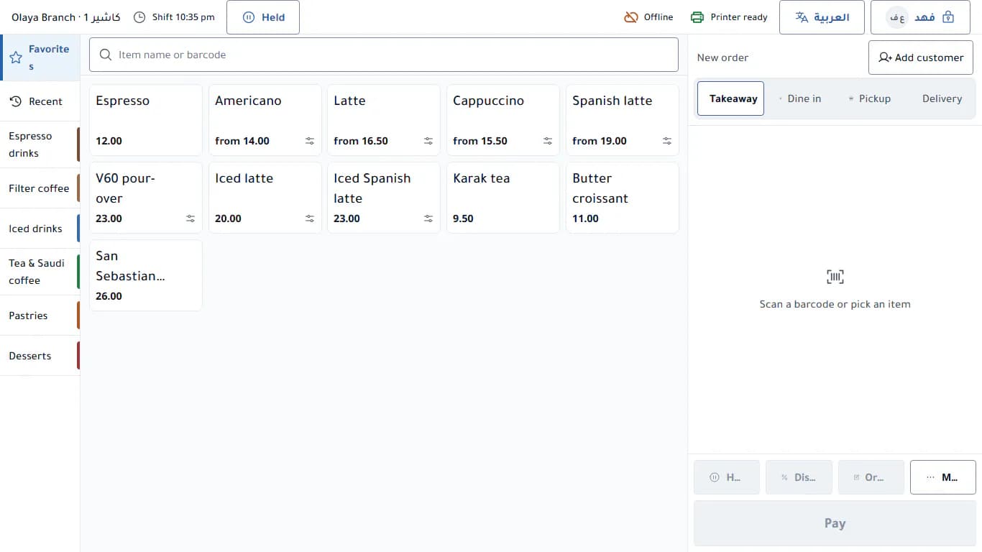This screenshot has height=552, width=982.
Task: Click the Hold order button beside Discount
Action: click(x=727, y=477)
